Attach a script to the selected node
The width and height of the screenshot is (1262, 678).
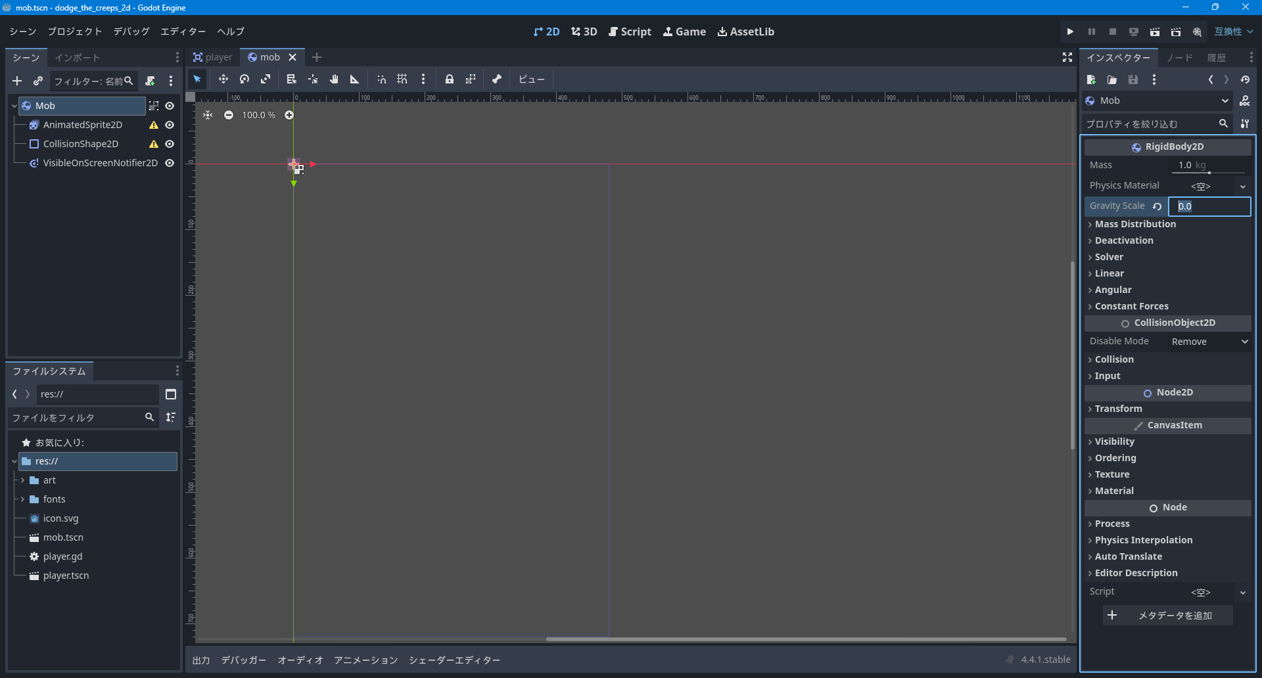pos(151,81)
